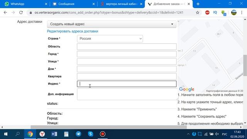Go back to previous page
This screenshot has width=247, height=139.
(x=5, y=12)
